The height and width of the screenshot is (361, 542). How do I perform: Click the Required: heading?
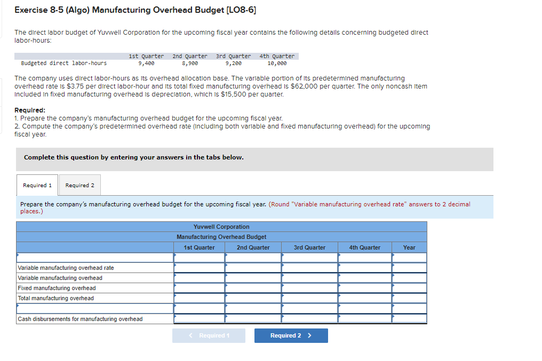click(x=30, y=110)
